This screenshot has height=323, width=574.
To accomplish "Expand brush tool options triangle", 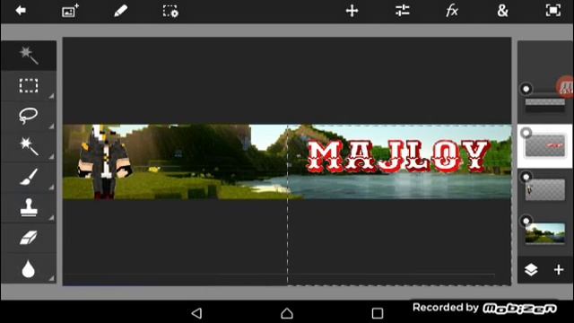I will pos(51,188).
